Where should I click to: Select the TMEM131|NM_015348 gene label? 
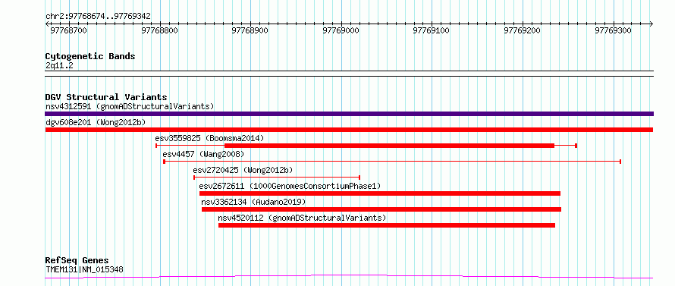(84, 270)
